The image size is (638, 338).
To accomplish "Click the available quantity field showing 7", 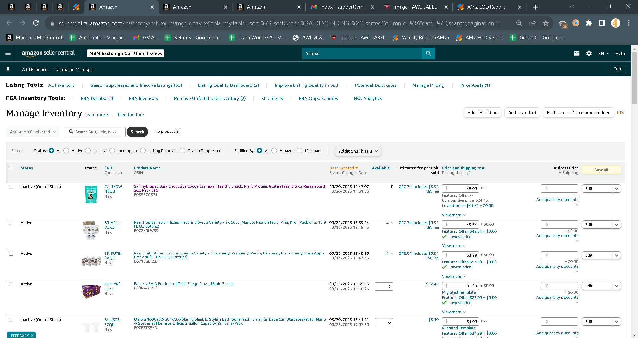I will coord(384,286).
